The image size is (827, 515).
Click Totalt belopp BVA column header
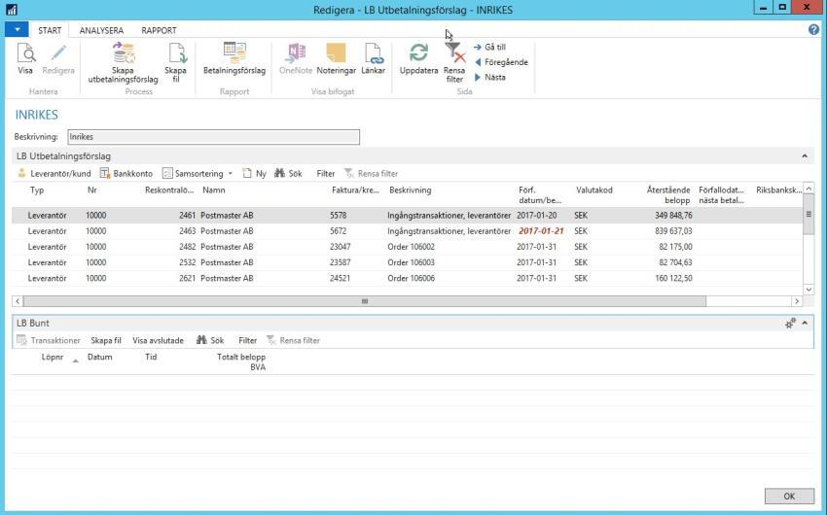click(241, 361)
